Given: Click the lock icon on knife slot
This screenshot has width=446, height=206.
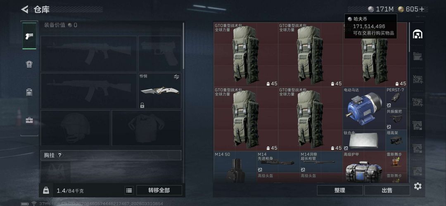Looking at the screenshot, I should pos(142,105).
